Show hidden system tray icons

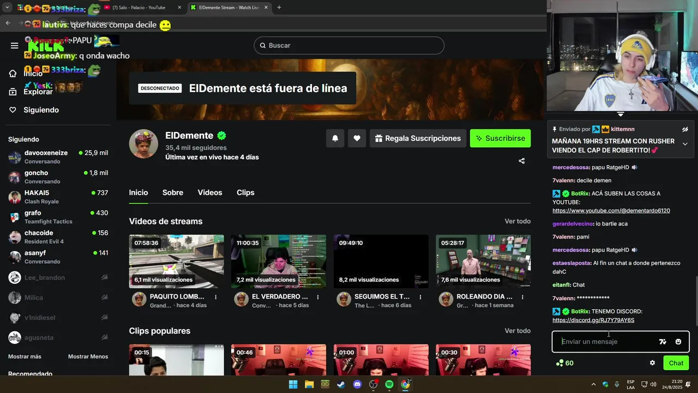[594, 384]
